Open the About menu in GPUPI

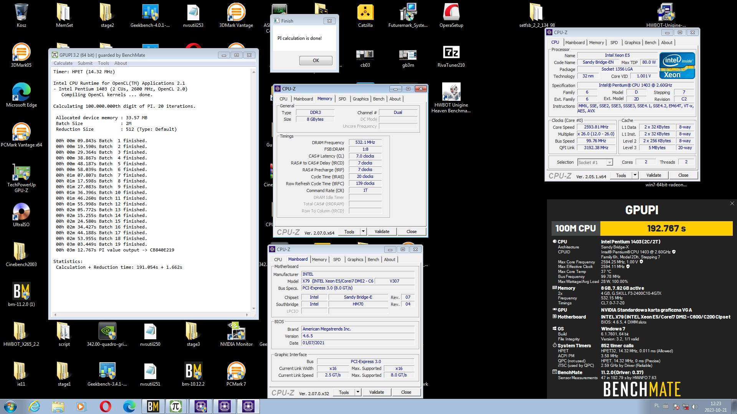click(121, 63)
